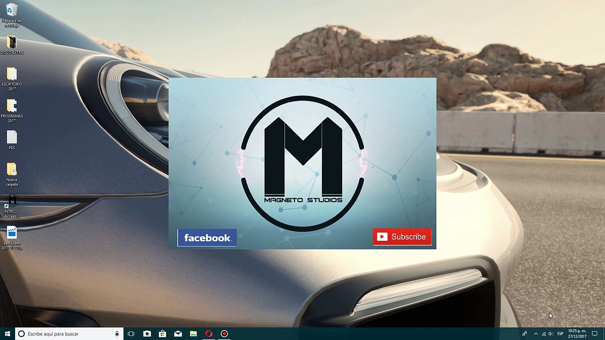Switch to the Bandicam recorder app

point(225,334)
